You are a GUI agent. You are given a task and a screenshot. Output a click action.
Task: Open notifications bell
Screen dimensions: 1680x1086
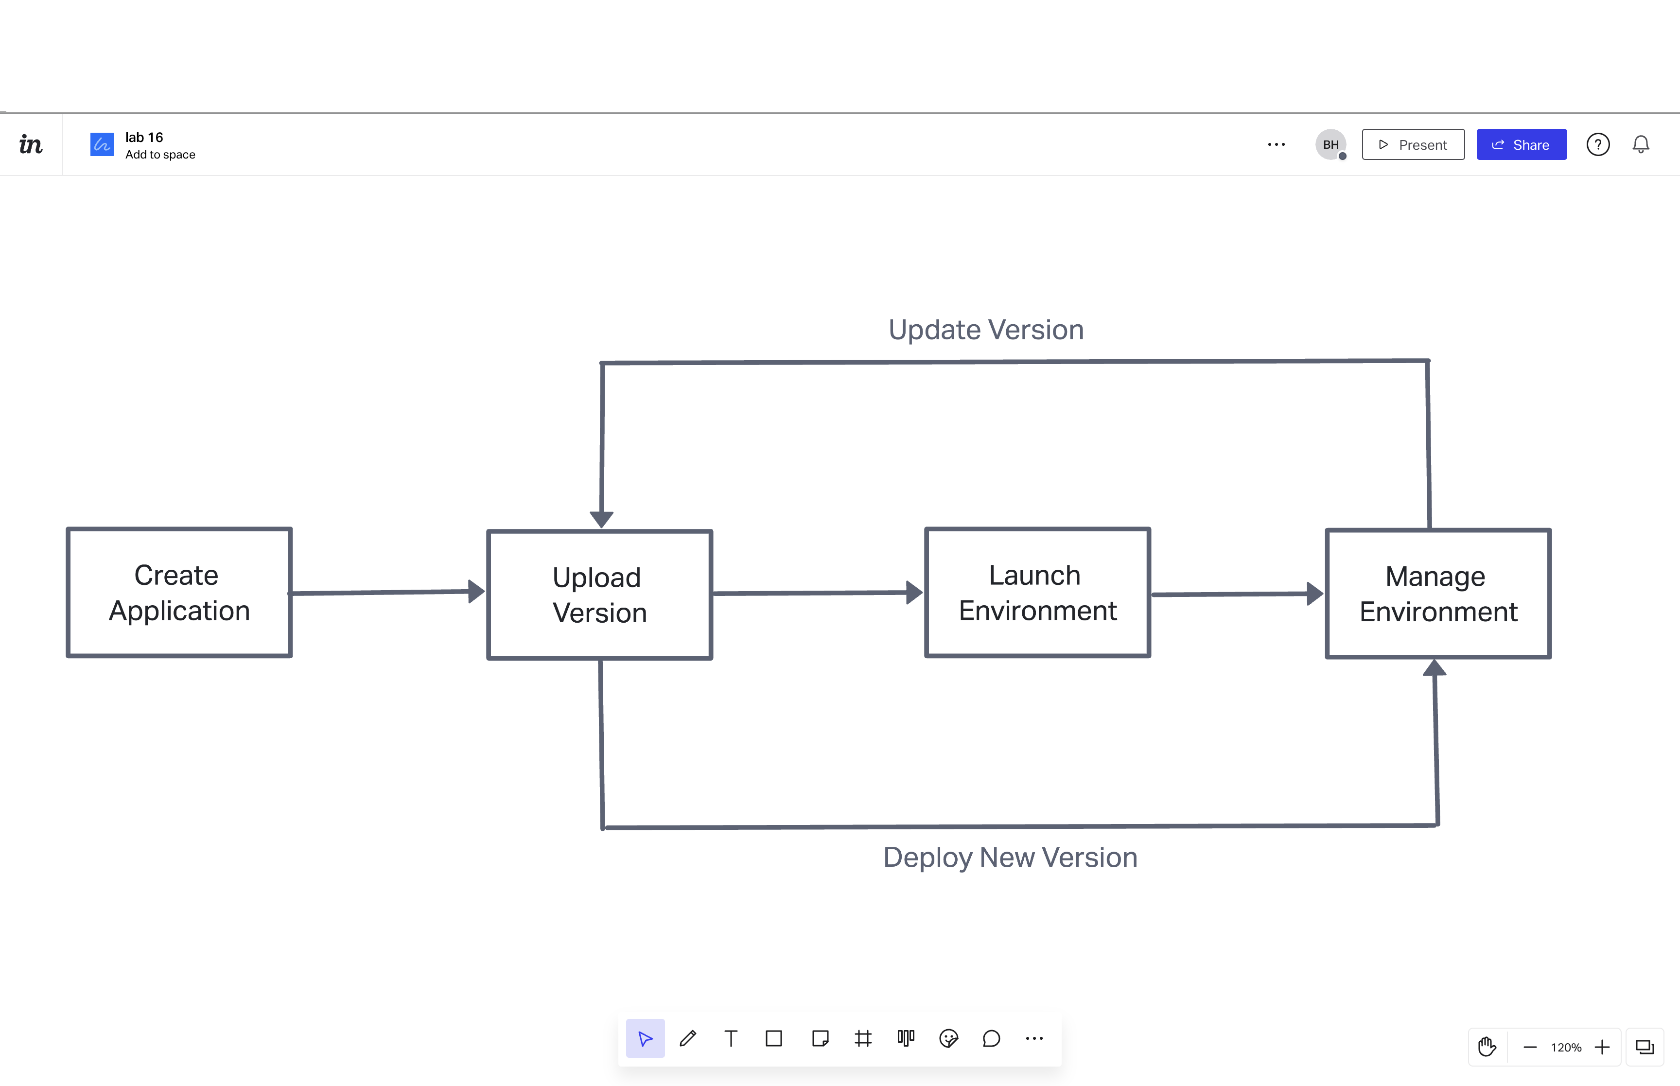tap(1641, 144)
